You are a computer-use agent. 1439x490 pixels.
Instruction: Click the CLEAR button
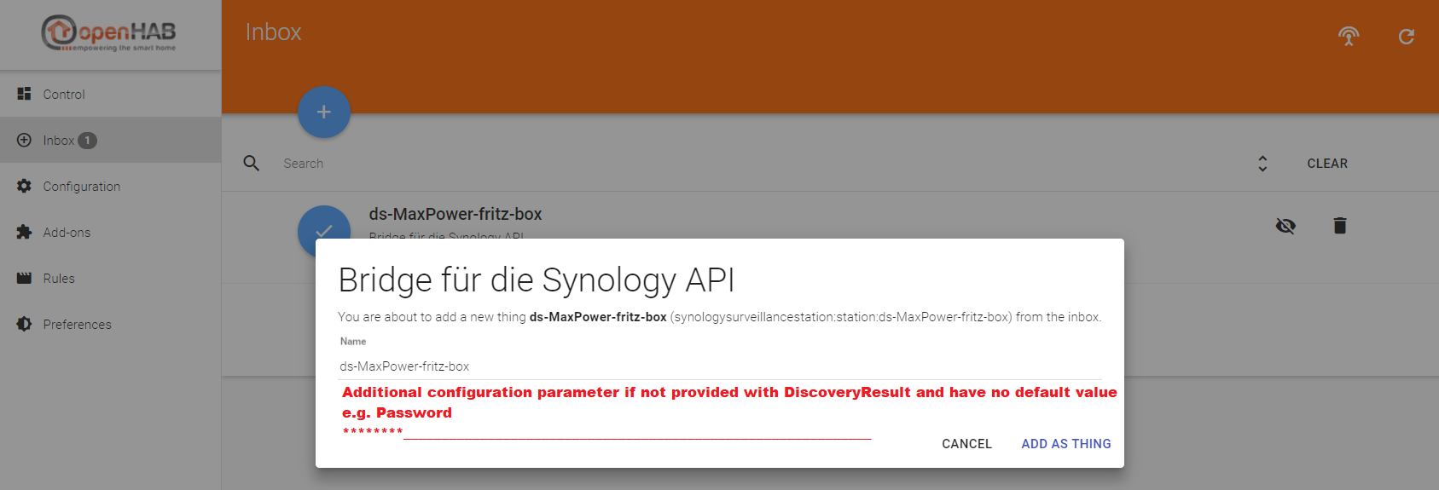pyautogui.click(x=1327, y=164)
